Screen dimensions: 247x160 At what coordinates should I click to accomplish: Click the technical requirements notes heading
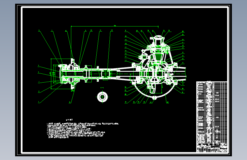point(70,120)
